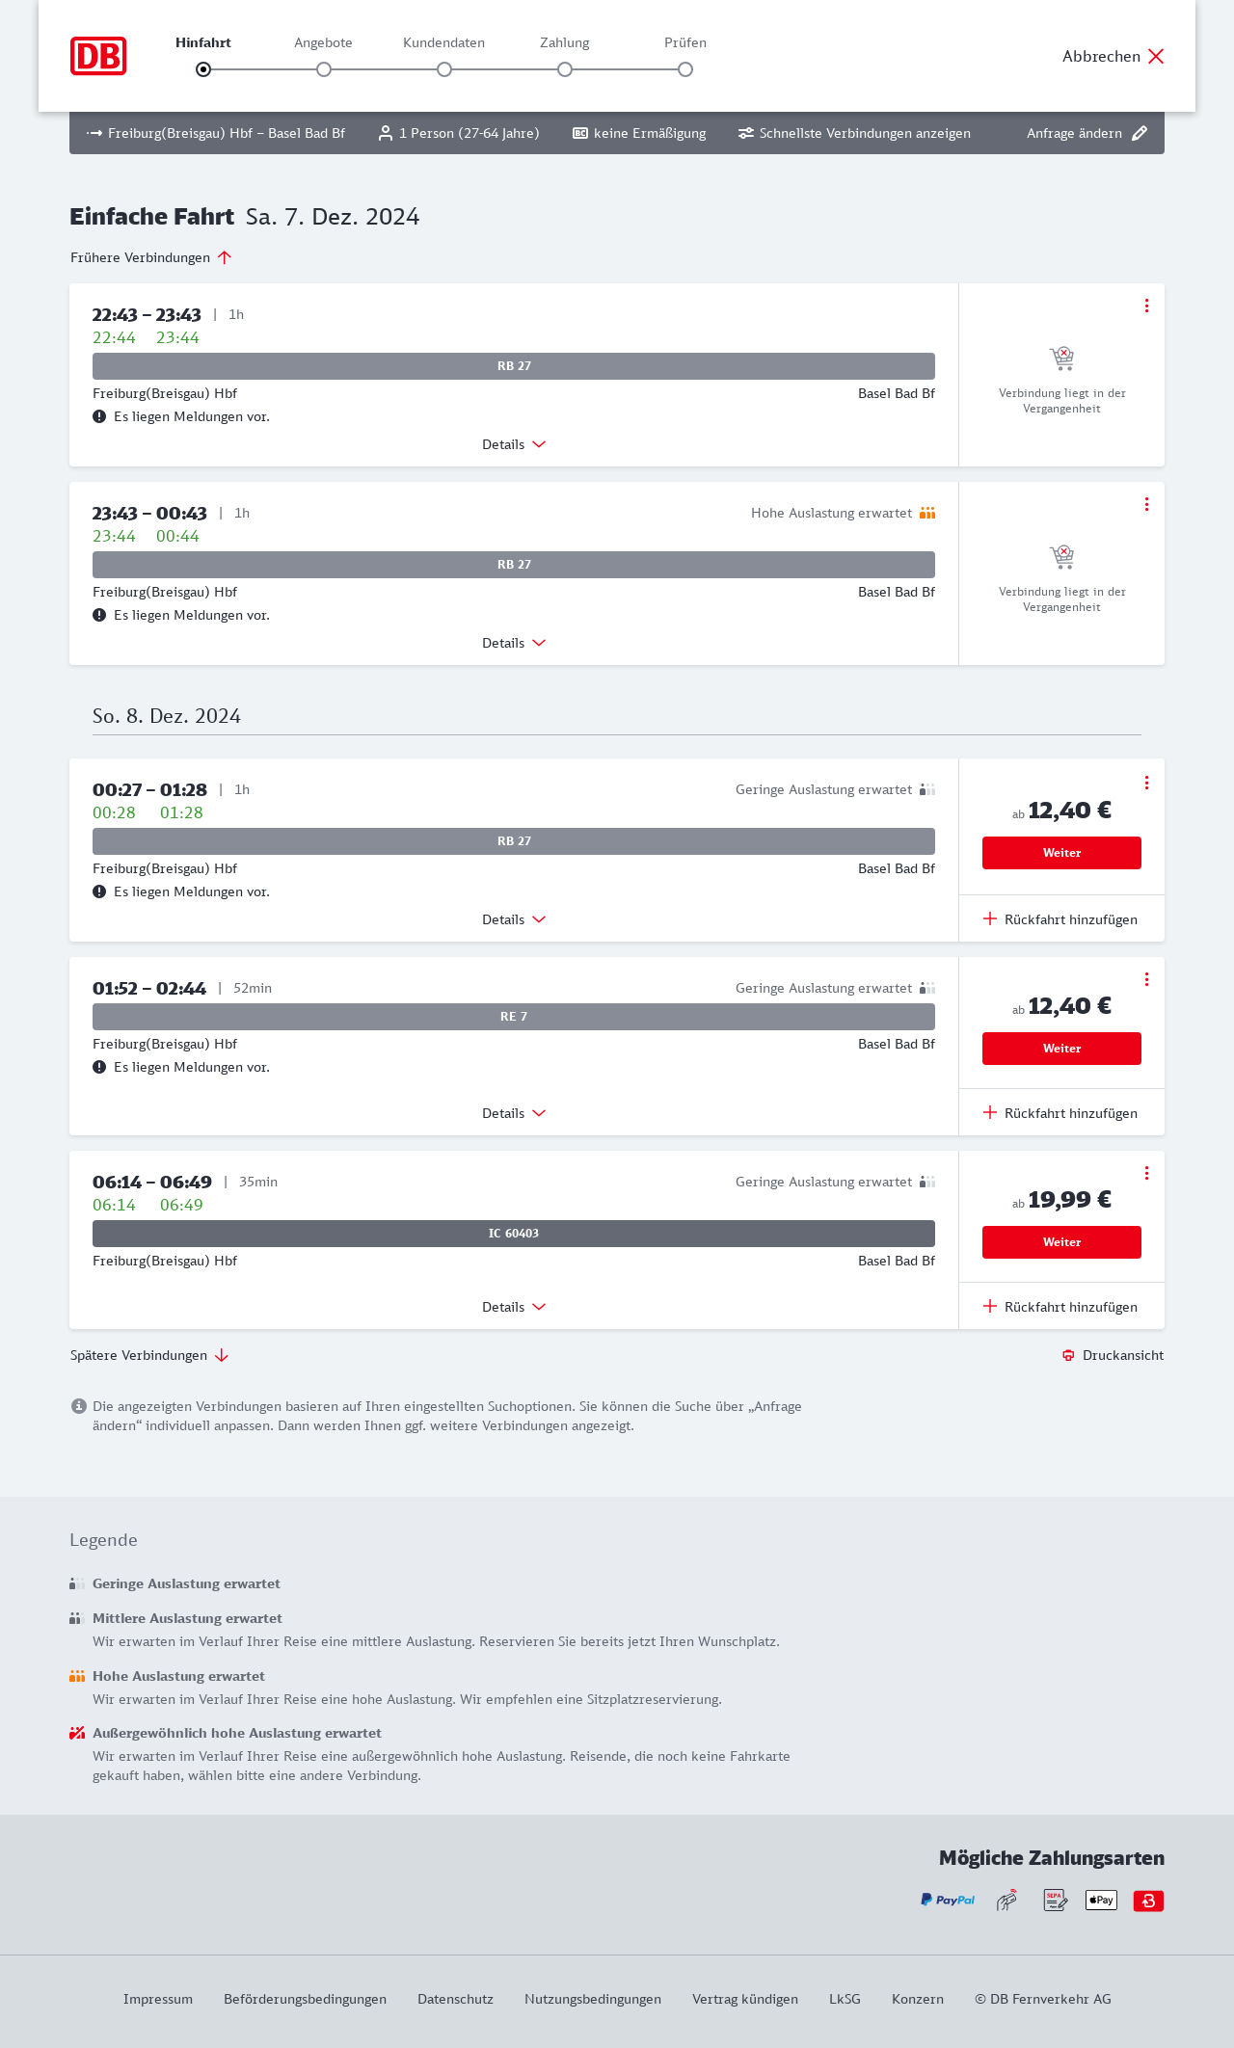Open three-dot menu for 22:43 connection
The image size is (1234, 2048).
pyautogui.click(x=1146, y=306)
